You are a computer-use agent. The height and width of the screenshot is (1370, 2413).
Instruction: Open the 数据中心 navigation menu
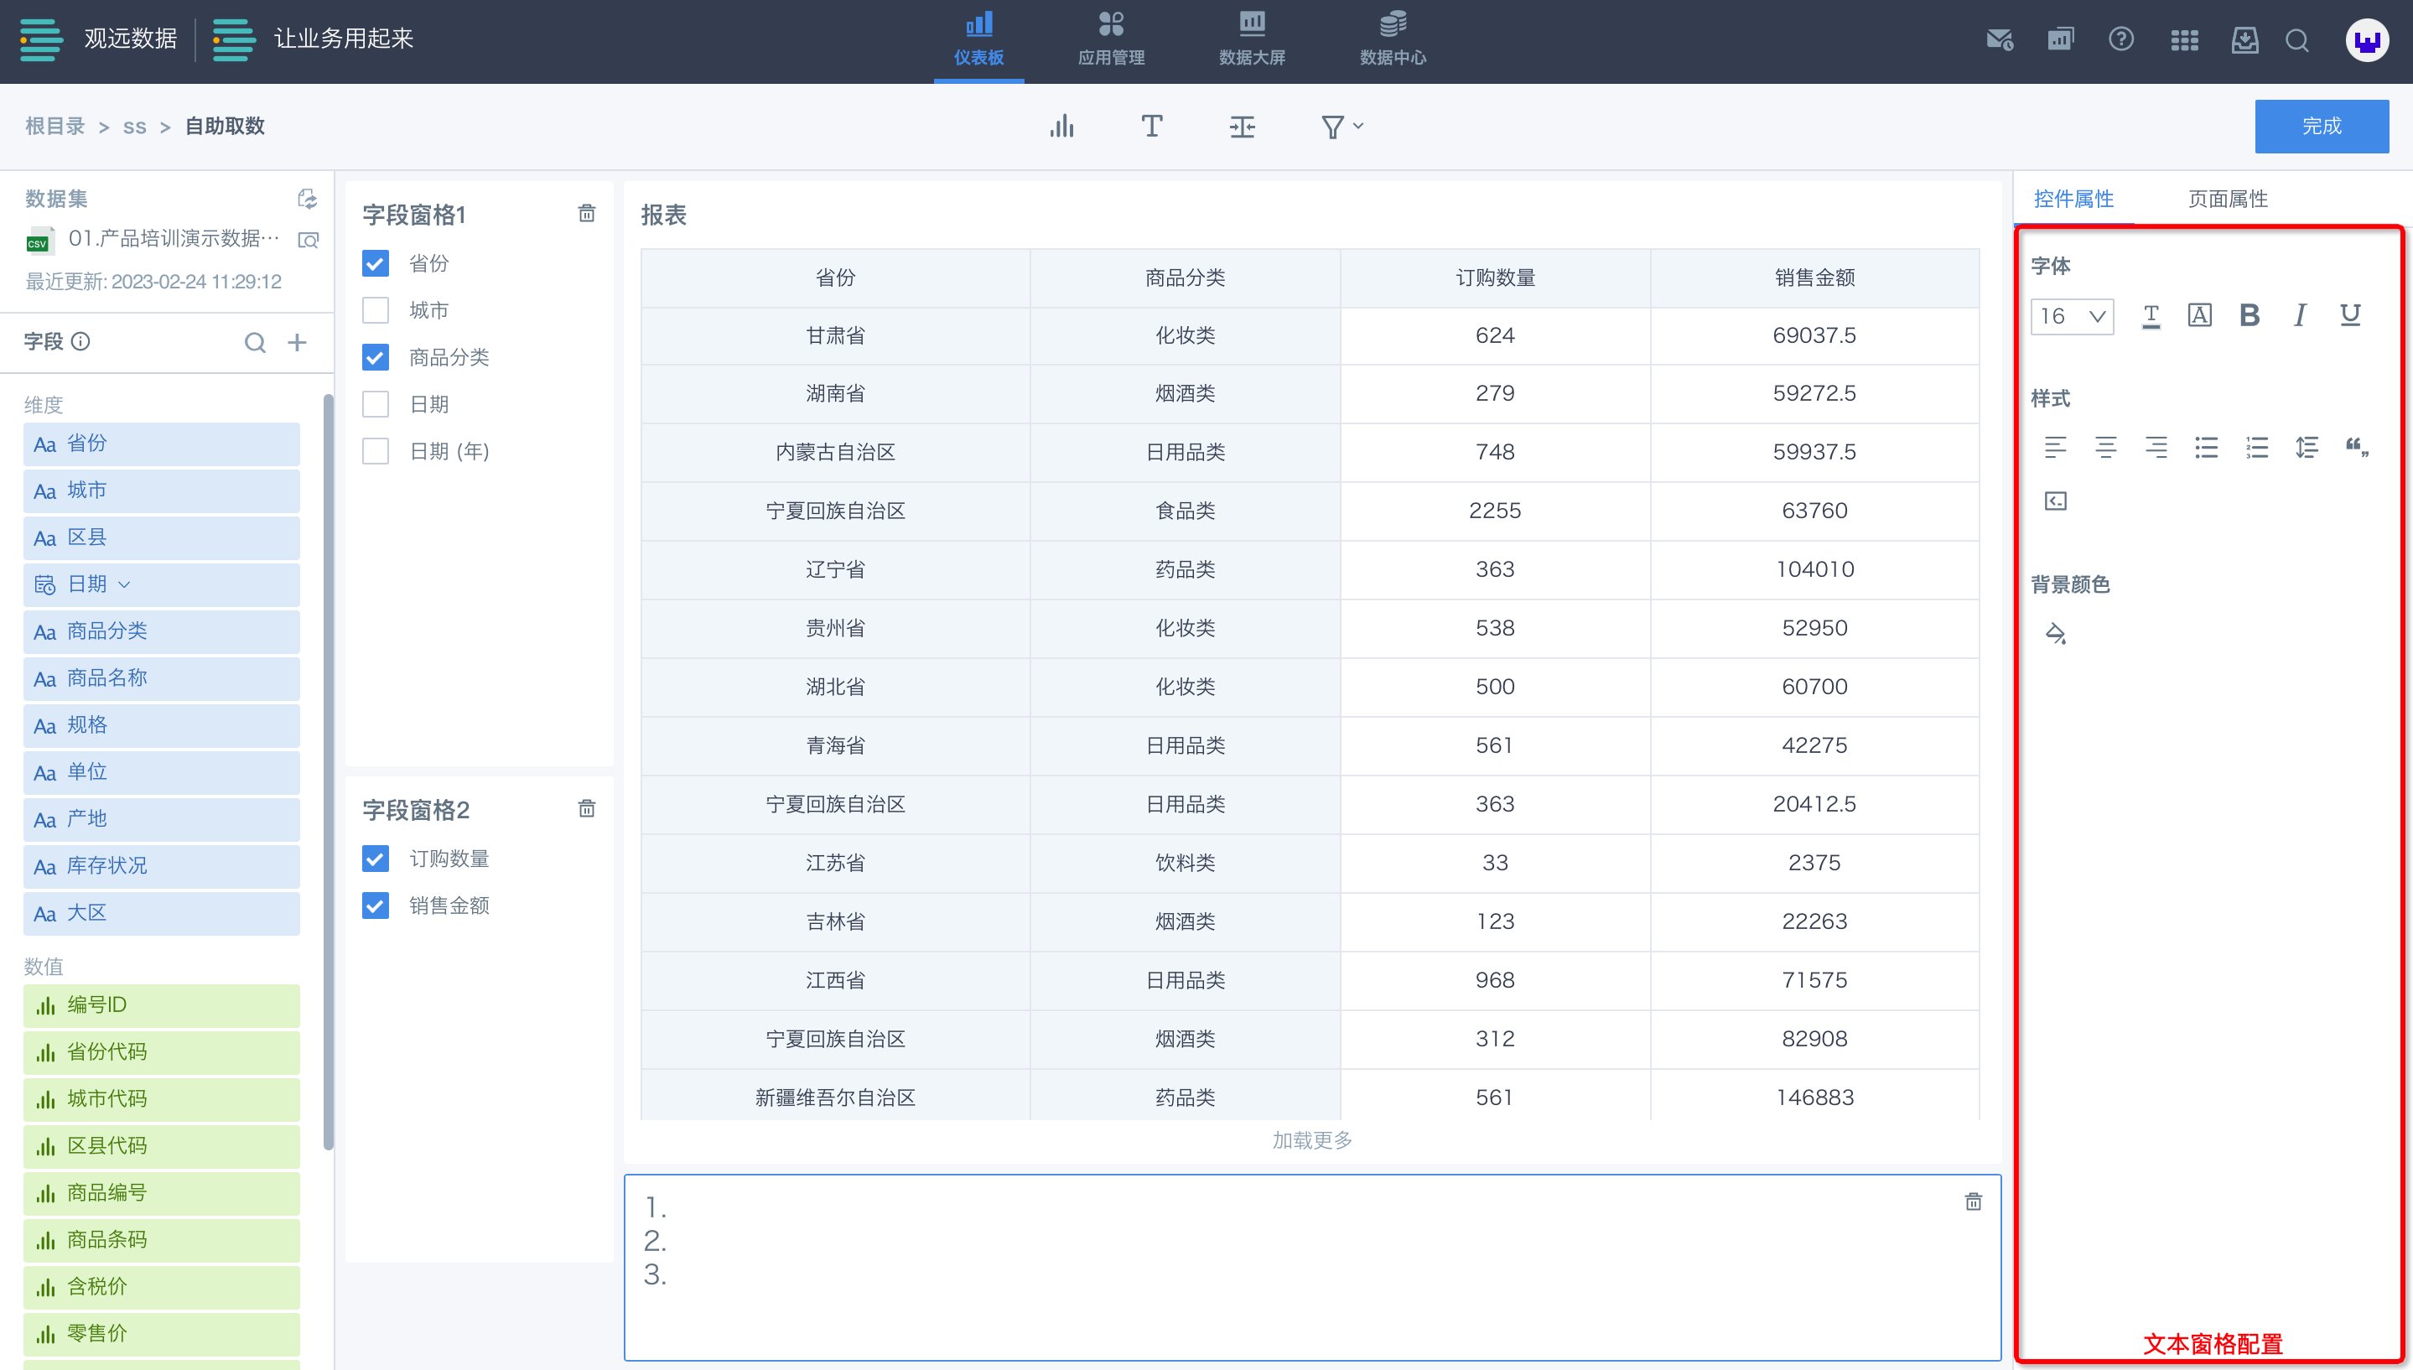tap(1393, 39)
